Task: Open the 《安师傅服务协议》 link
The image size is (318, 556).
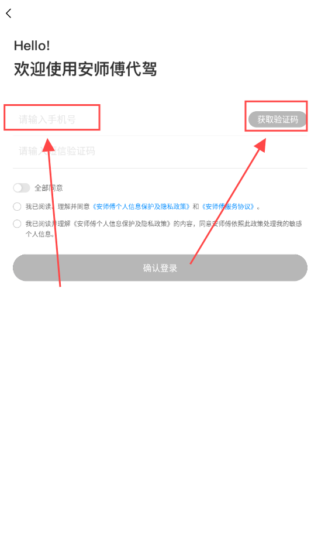Action: 229,207
